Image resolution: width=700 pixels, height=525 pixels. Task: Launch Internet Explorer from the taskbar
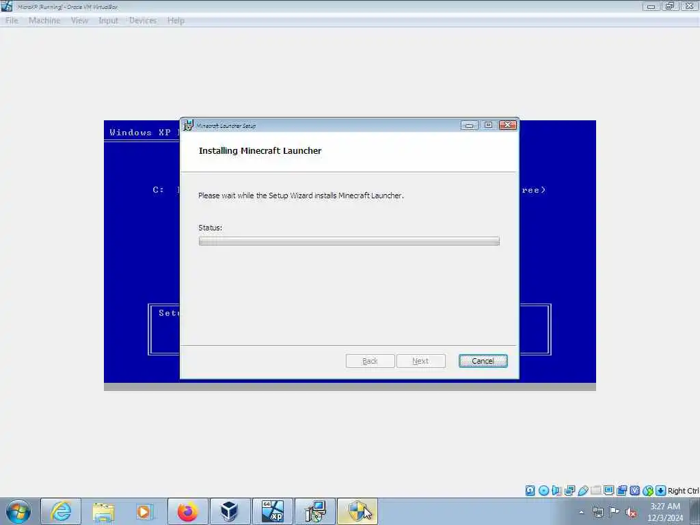coord(61,511)
